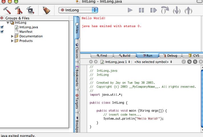Switch to the Bookmarks vertical tab
The width and height of the screenshot is (203, 137).
77,76
